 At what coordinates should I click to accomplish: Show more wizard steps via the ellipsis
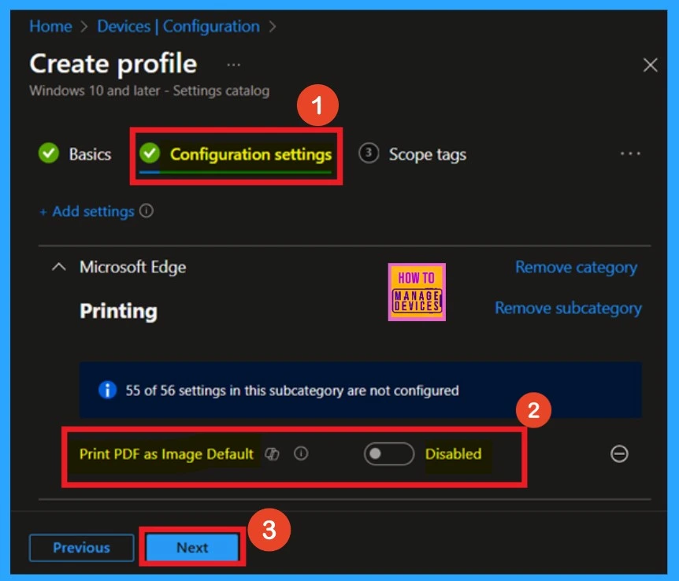(630, 154)
